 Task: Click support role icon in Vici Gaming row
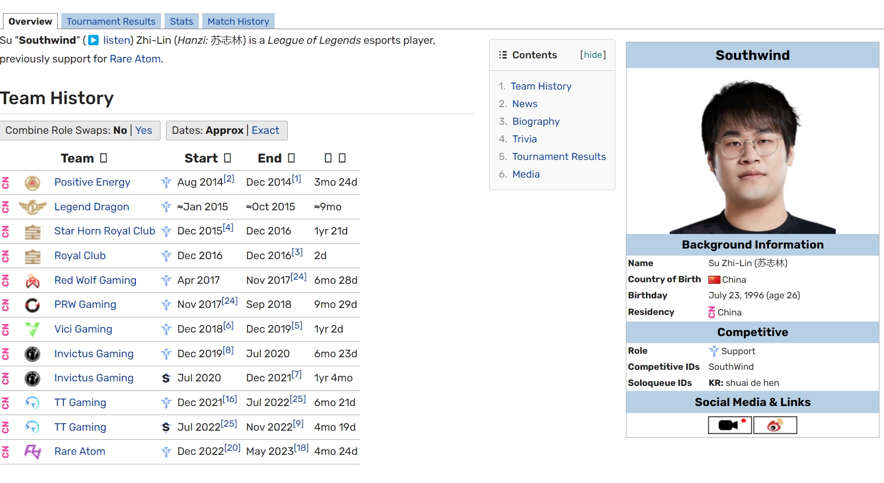coord(167,329)
